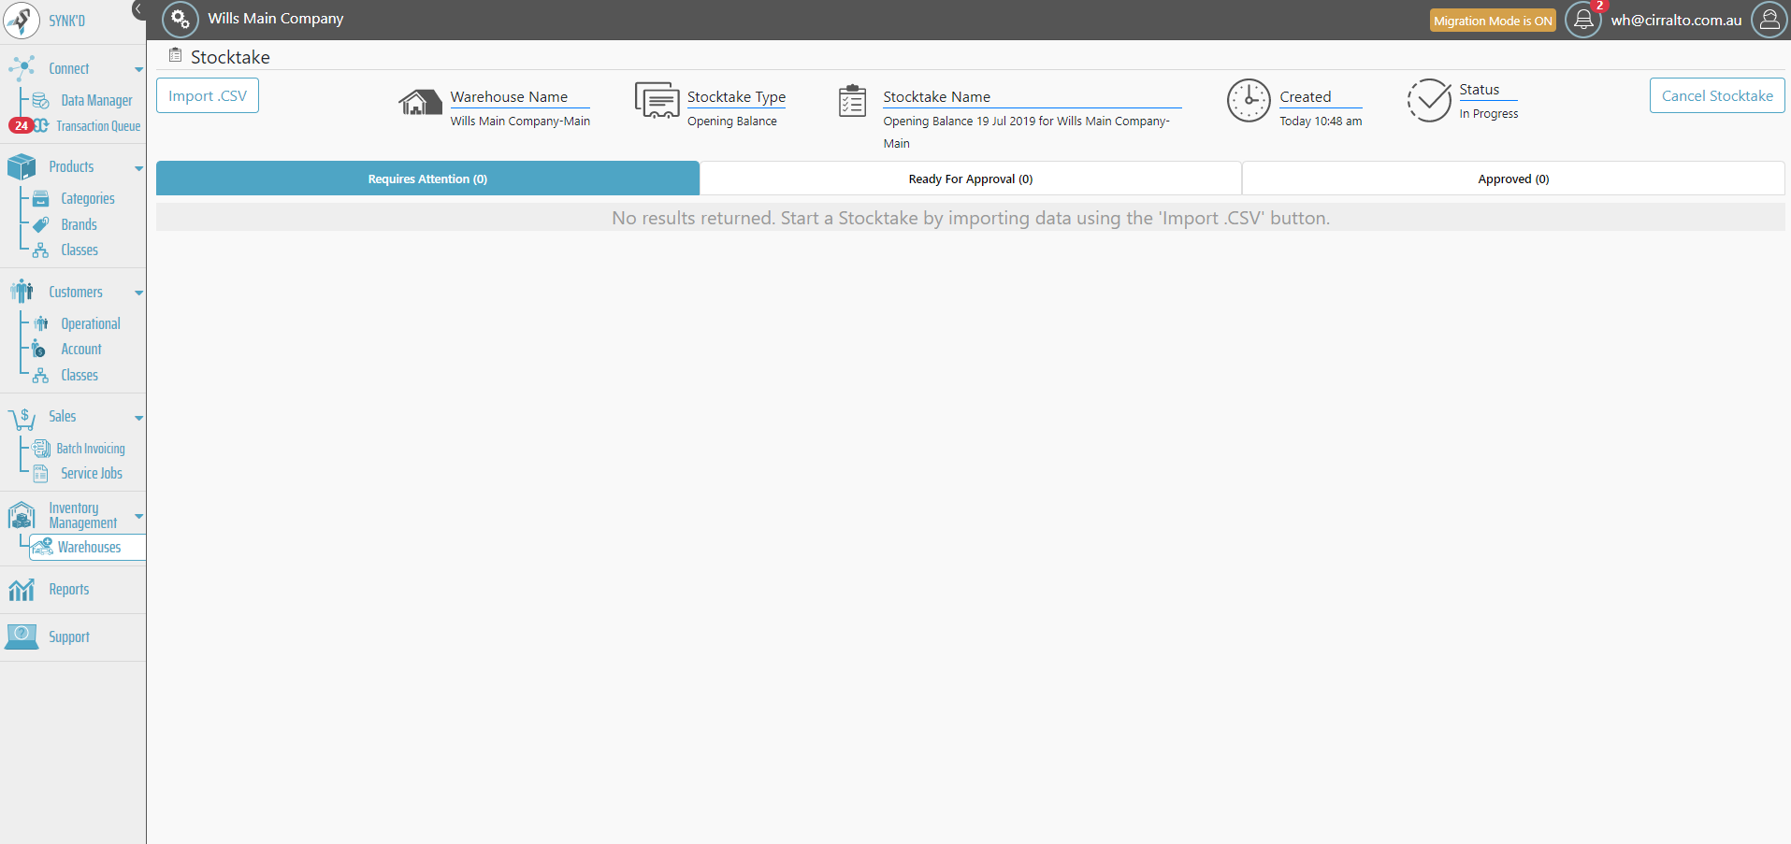
Task: Click the Classes icon under Customers
Action: [x=41, y=375]
